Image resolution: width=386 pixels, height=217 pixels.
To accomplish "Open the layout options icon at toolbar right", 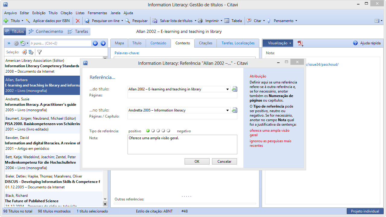I will pyautogui.click(x=377, y=21).
